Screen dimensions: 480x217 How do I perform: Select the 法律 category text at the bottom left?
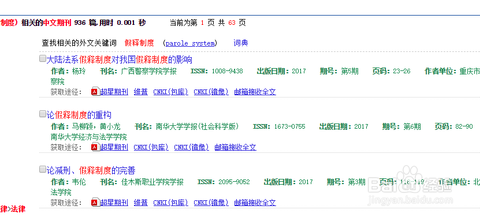[18, 209]
